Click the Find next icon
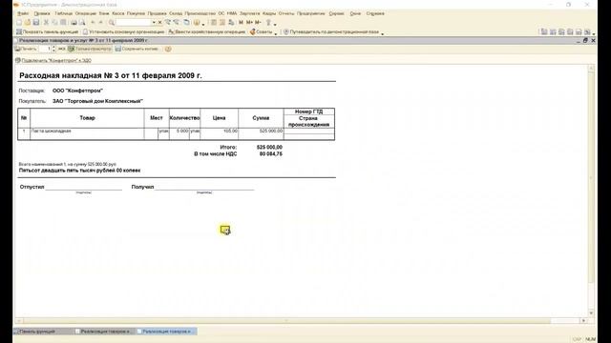 [168, 23]
